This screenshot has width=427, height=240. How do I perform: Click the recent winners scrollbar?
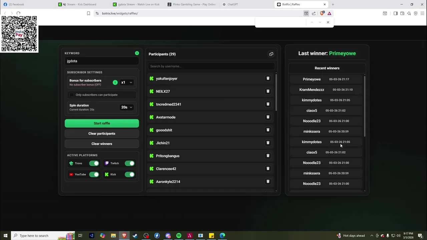pyautogui.click(x=365, y=106)
